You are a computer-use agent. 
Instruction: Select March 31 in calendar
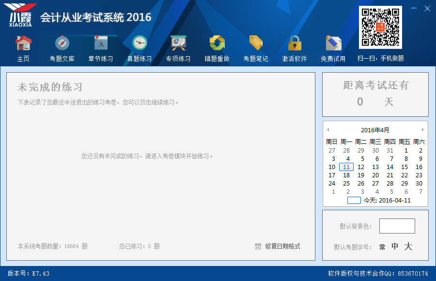pos(390,151)
